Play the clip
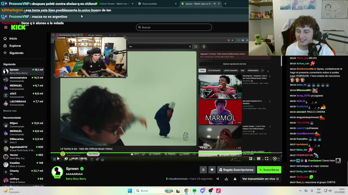This screenshot has width=348, height=195. click(x=58, y=159)
